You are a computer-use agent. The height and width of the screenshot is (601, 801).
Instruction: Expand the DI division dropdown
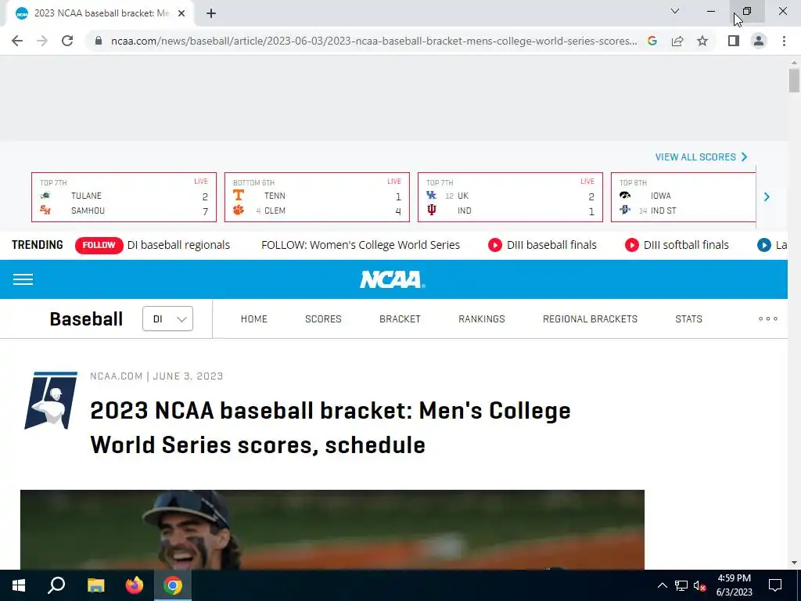point(167,319)
